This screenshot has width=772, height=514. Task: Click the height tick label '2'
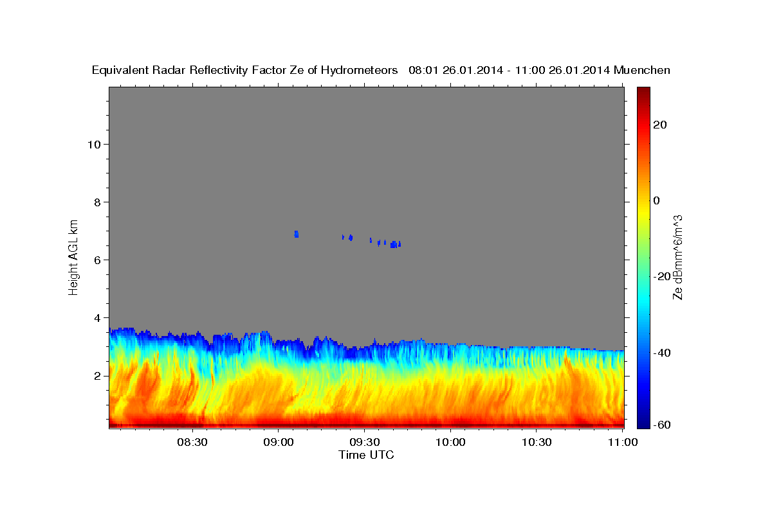point(98,375)
